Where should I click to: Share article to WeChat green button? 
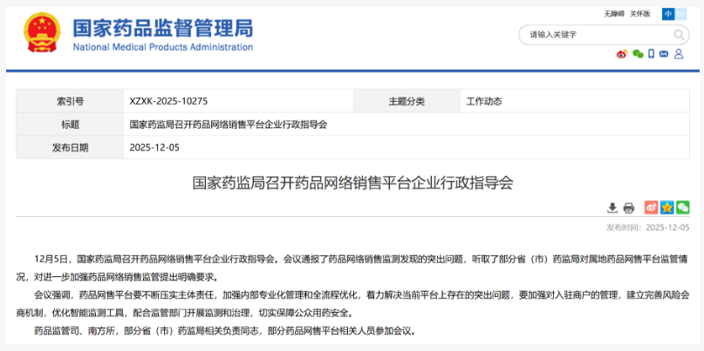coord(682,207)
